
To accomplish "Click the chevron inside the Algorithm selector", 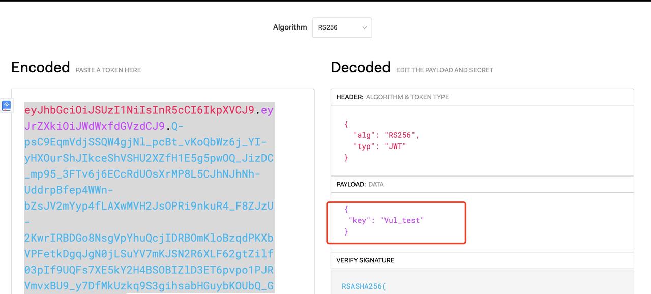I will 364,27.
